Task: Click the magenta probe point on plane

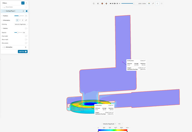Action: [122, 62]
